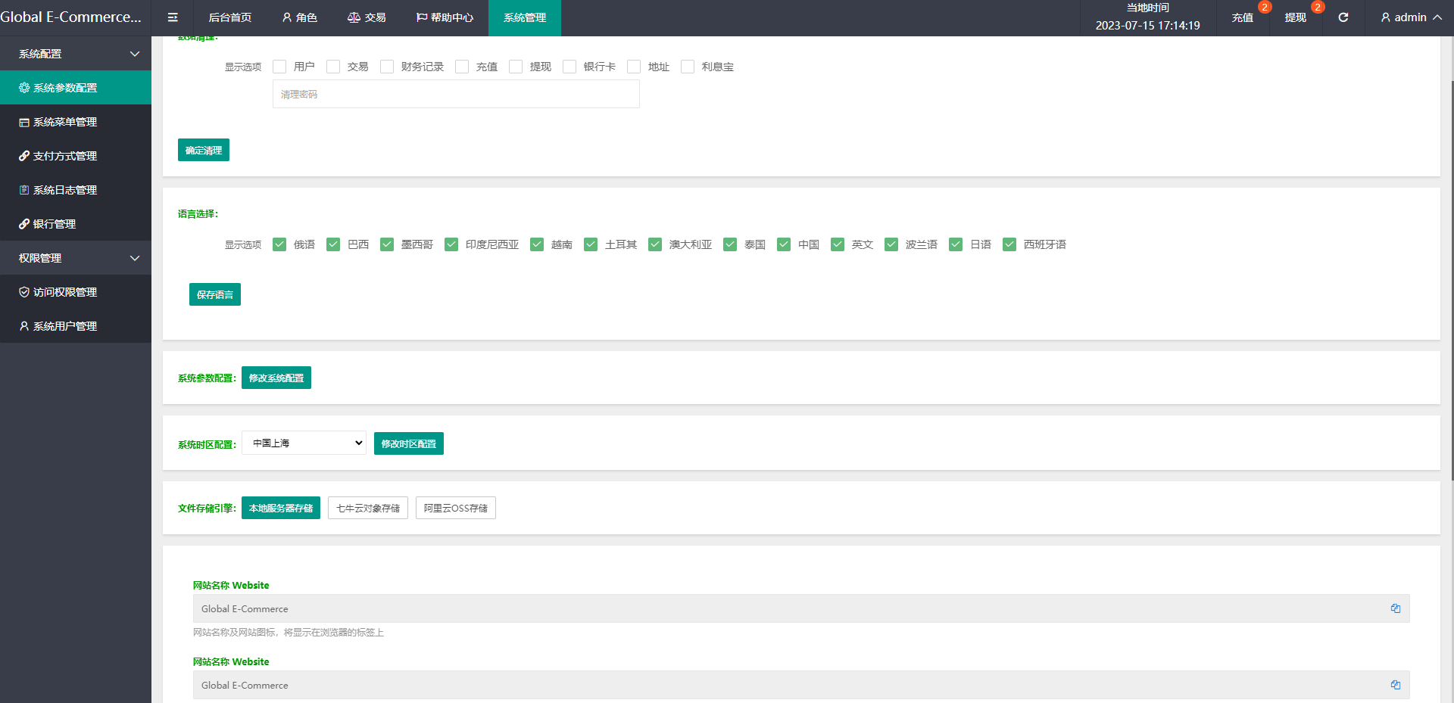1454x703 pixels.
Task: Click the 清理密码 input field
Action: coord(456,95)
